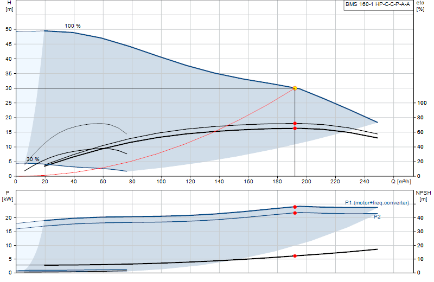This screenshot has height=282, width=434.
Task: Click value 200 on the Q axis
Action: point(306,182)
